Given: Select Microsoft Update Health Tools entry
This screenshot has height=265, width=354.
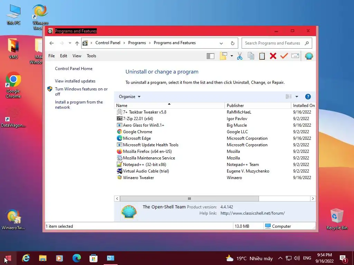Looking at the screenshot, I should [x=151, y=145].
